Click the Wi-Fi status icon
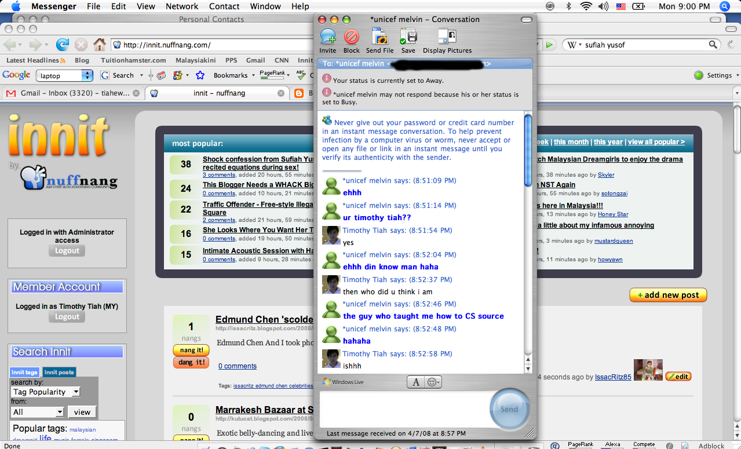The height and width of the screenshot is (449, 741). [x=586, y=6]
